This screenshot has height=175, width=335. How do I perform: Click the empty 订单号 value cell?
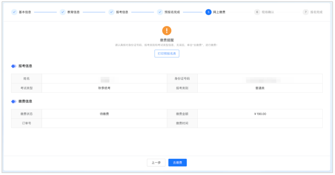point(104,123)
